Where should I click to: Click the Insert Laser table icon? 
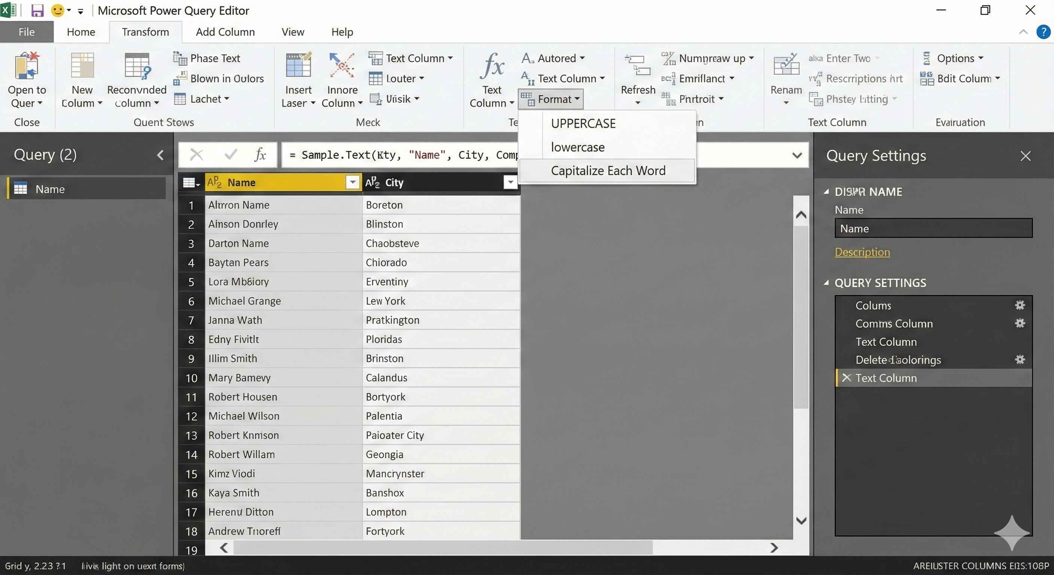coord(298,66)
